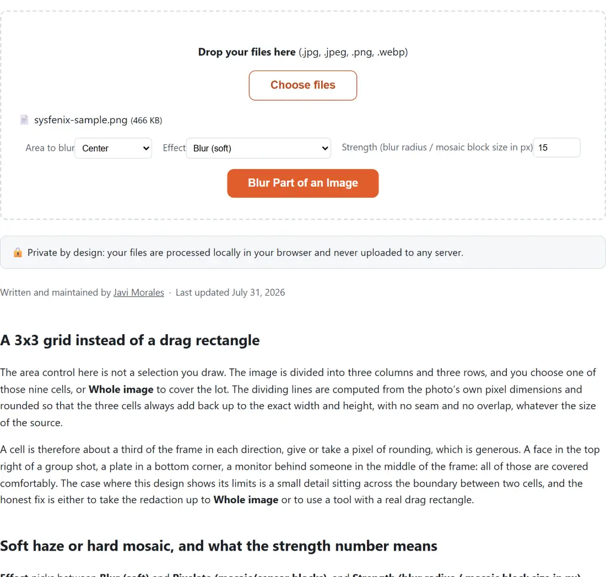Click the file icon beside sysfenix-sample.png

24,119
